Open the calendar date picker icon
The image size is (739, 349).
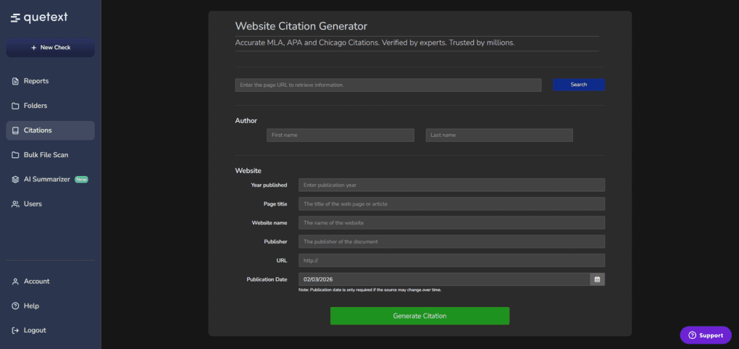pyautogui.click(x=597, y=279)
